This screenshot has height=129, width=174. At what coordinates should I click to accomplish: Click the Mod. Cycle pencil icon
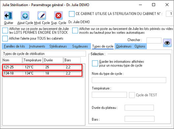click(42, 15)
